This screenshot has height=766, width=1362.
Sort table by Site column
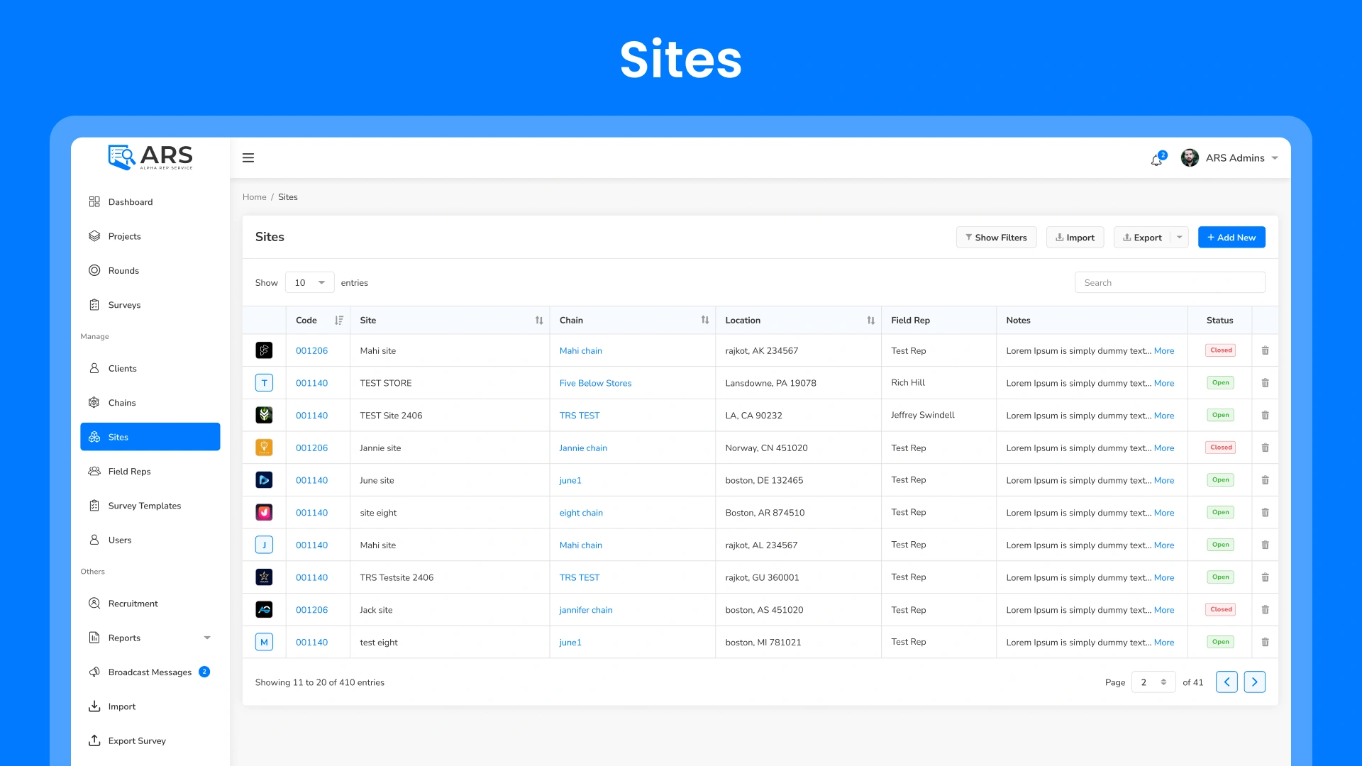click(539, 321)
